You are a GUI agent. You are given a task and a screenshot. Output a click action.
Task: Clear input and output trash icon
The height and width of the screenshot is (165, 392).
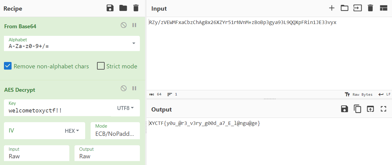370,8
